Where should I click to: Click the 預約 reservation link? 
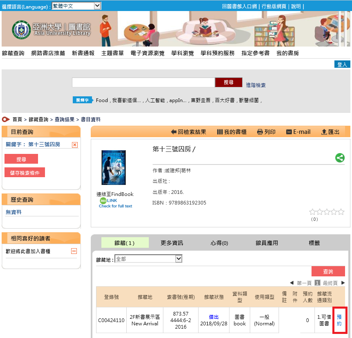(x=340, y=320)
